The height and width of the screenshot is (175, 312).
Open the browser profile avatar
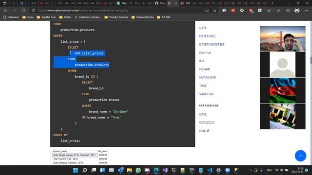pyautogui.click(x=297, y=10)
